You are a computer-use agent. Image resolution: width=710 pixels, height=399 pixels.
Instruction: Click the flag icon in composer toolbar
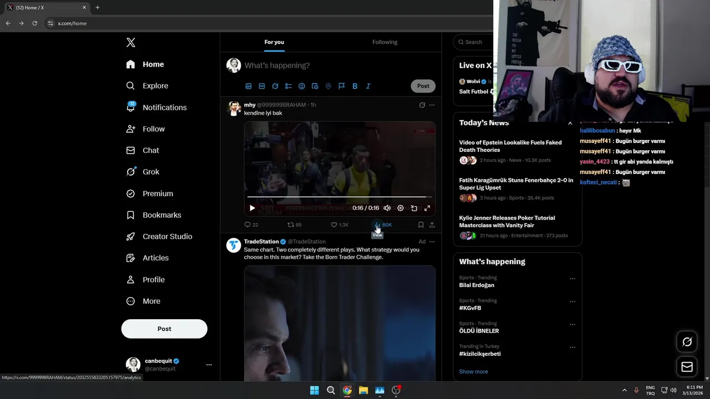pos(342,86)
